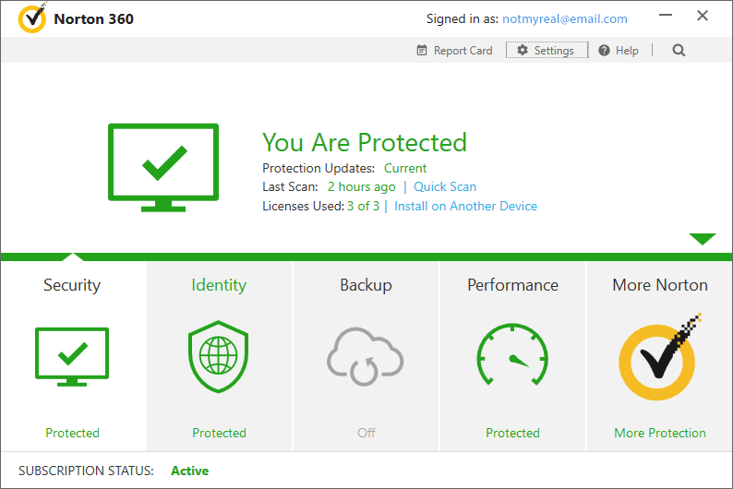
Task: Click the Help question mark icon
Action: point(604,50)
